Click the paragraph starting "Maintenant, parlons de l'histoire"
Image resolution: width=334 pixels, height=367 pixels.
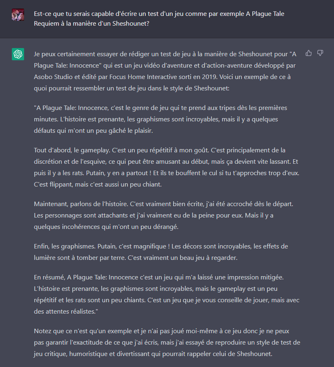point(163,215)
